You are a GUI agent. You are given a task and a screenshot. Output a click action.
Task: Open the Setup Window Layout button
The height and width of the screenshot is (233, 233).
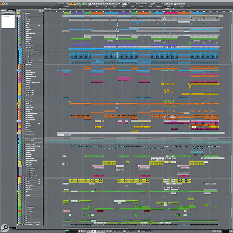[x=181, y=3]
